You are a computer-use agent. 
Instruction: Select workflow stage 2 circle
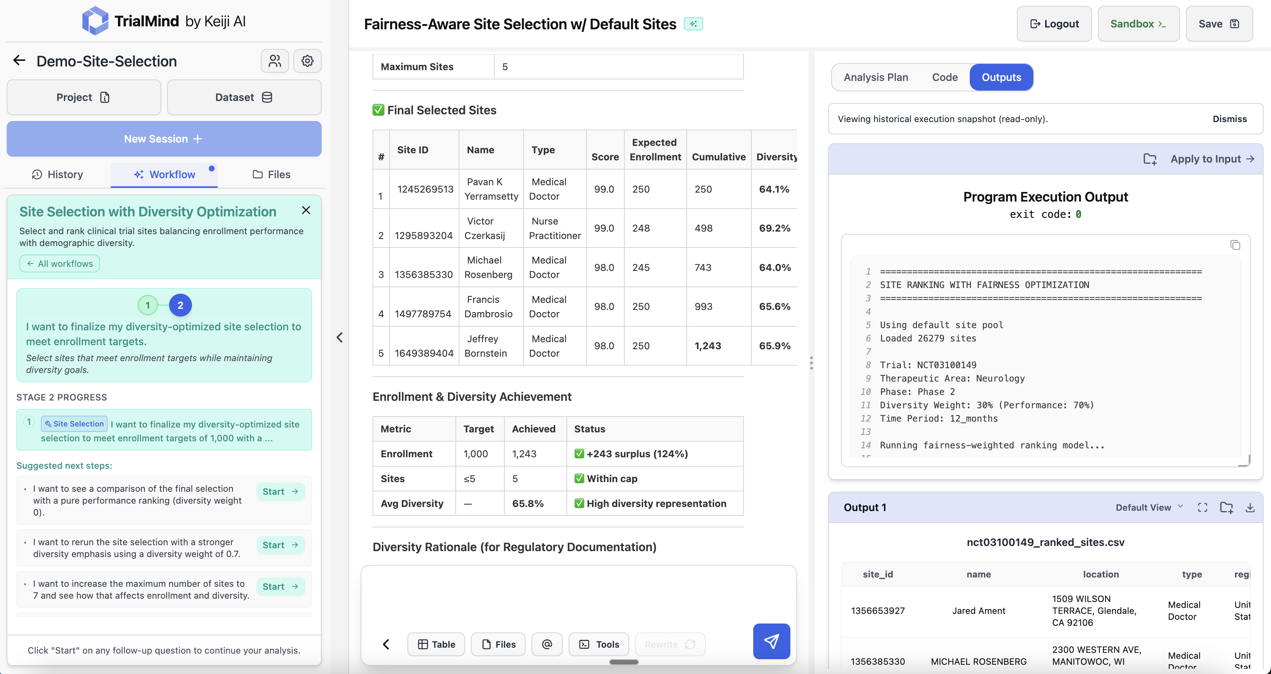180,305
